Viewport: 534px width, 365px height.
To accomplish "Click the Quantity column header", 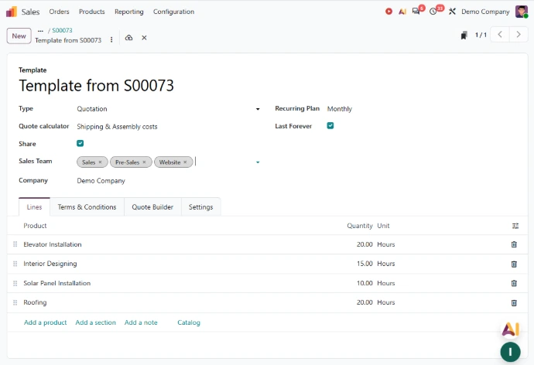I will tap(360, 226).
